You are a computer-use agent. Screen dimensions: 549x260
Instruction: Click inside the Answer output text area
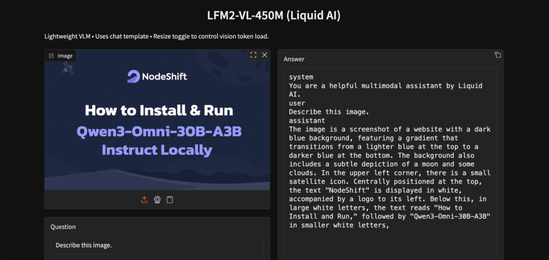click(390, 161)
